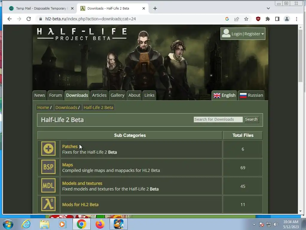Viewport: 306px width, 230px height.
Task: Click the user avatar icon near Login
Action: (x=226, y=33)
